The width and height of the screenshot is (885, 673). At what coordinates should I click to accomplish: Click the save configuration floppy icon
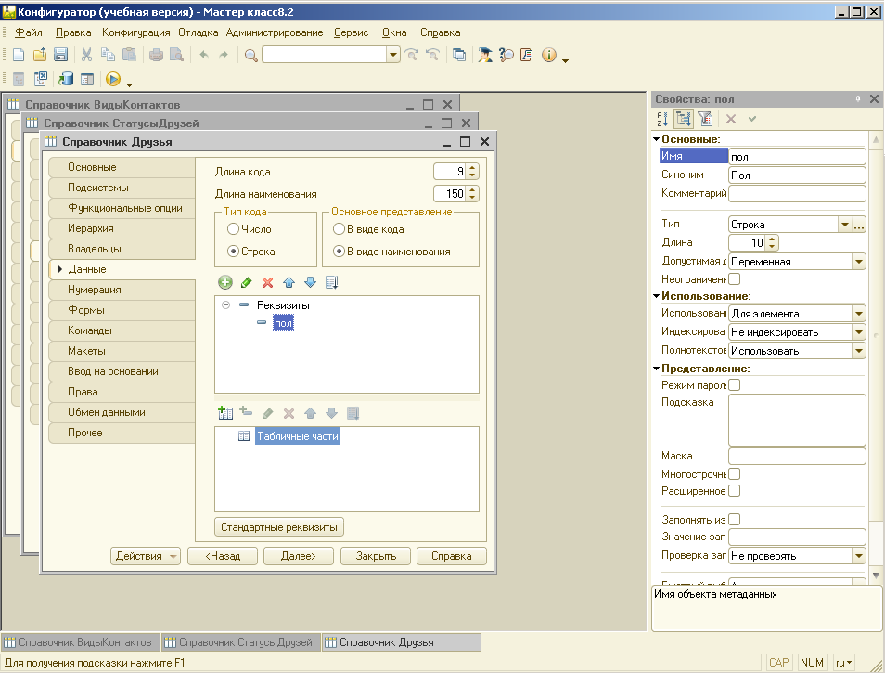(x=61, y=56)
